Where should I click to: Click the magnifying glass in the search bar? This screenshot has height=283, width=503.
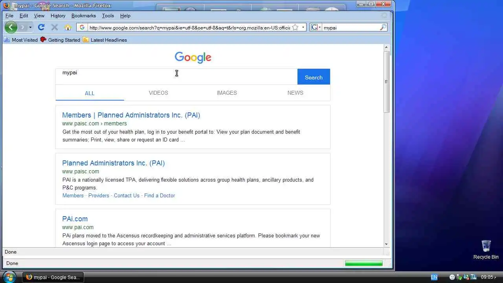click(x=383, y=28)
